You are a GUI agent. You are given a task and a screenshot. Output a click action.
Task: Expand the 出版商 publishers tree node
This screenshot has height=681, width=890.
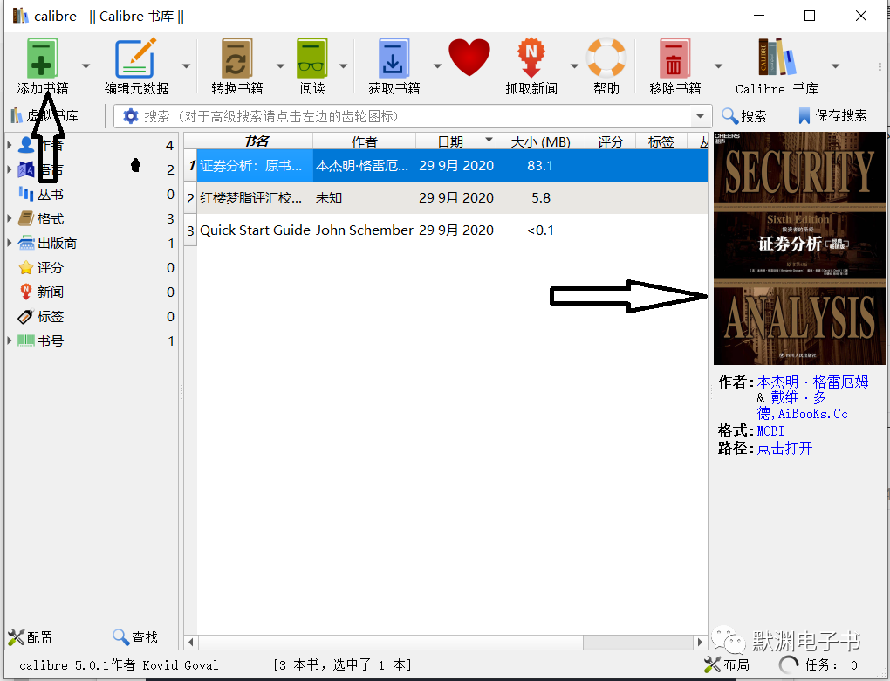(9, 243)
